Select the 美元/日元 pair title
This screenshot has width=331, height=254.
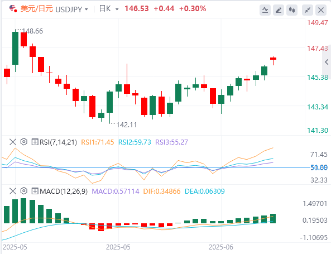[x=36, y=9]
